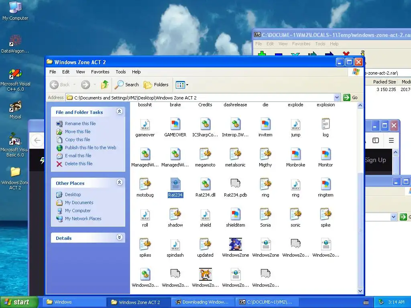Open the Help menu in Explorer
Screen dimensions: 411x308
pos(136,72)
